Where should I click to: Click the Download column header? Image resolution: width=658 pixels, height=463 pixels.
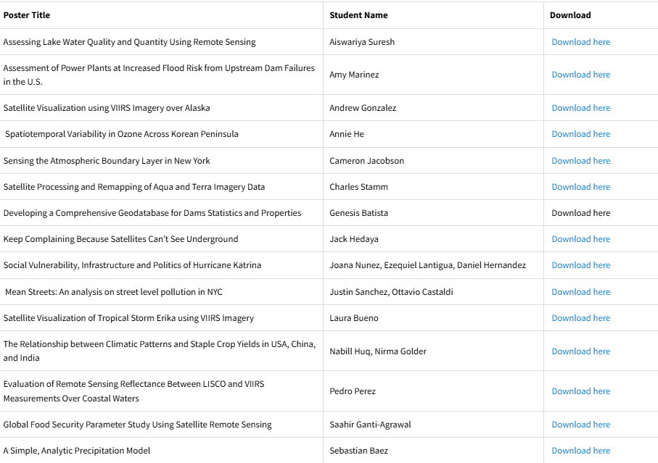570,15
